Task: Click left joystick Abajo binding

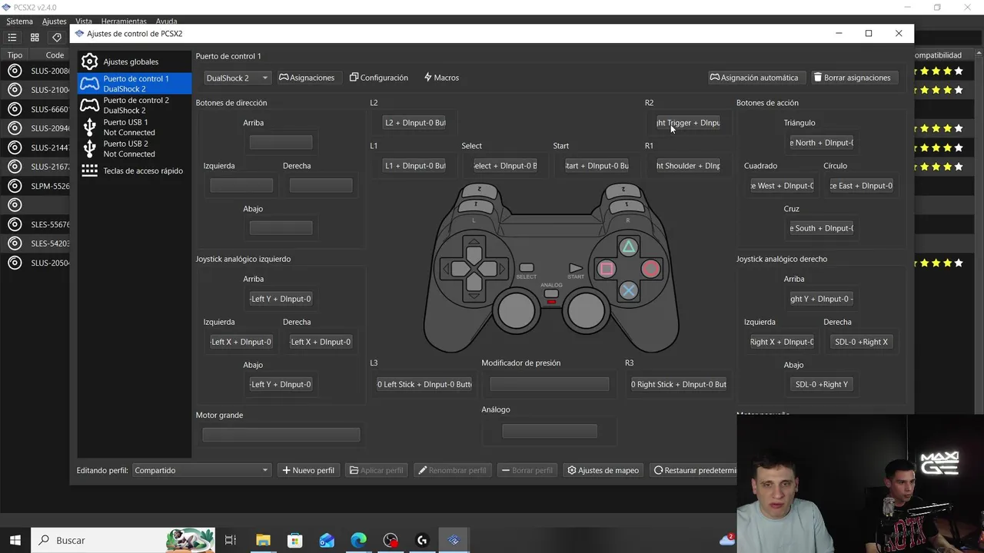Action: click(x=281, y=384)
